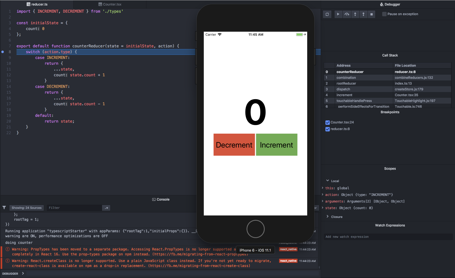The width and height of the screenshot is (455, 278).
Task: Click the file icon on Counter.tsx tab
Action: [100, 4]
